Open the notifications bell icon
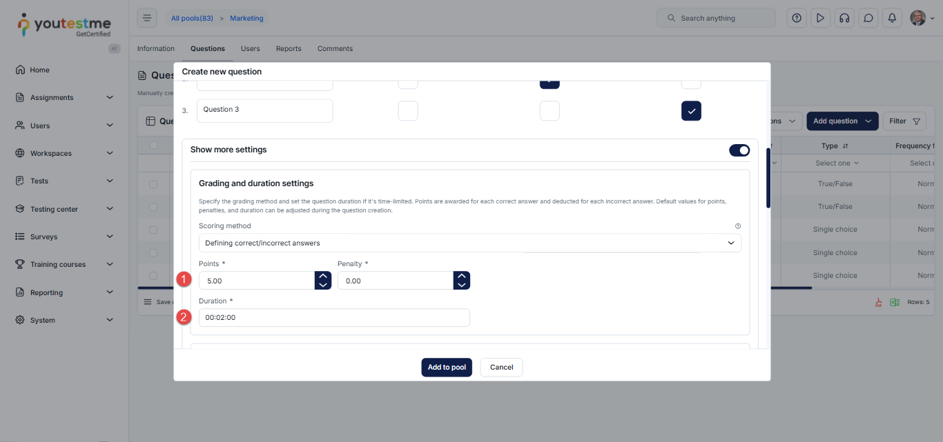This screenshot has width=943, height=442. tap(892, 18)
